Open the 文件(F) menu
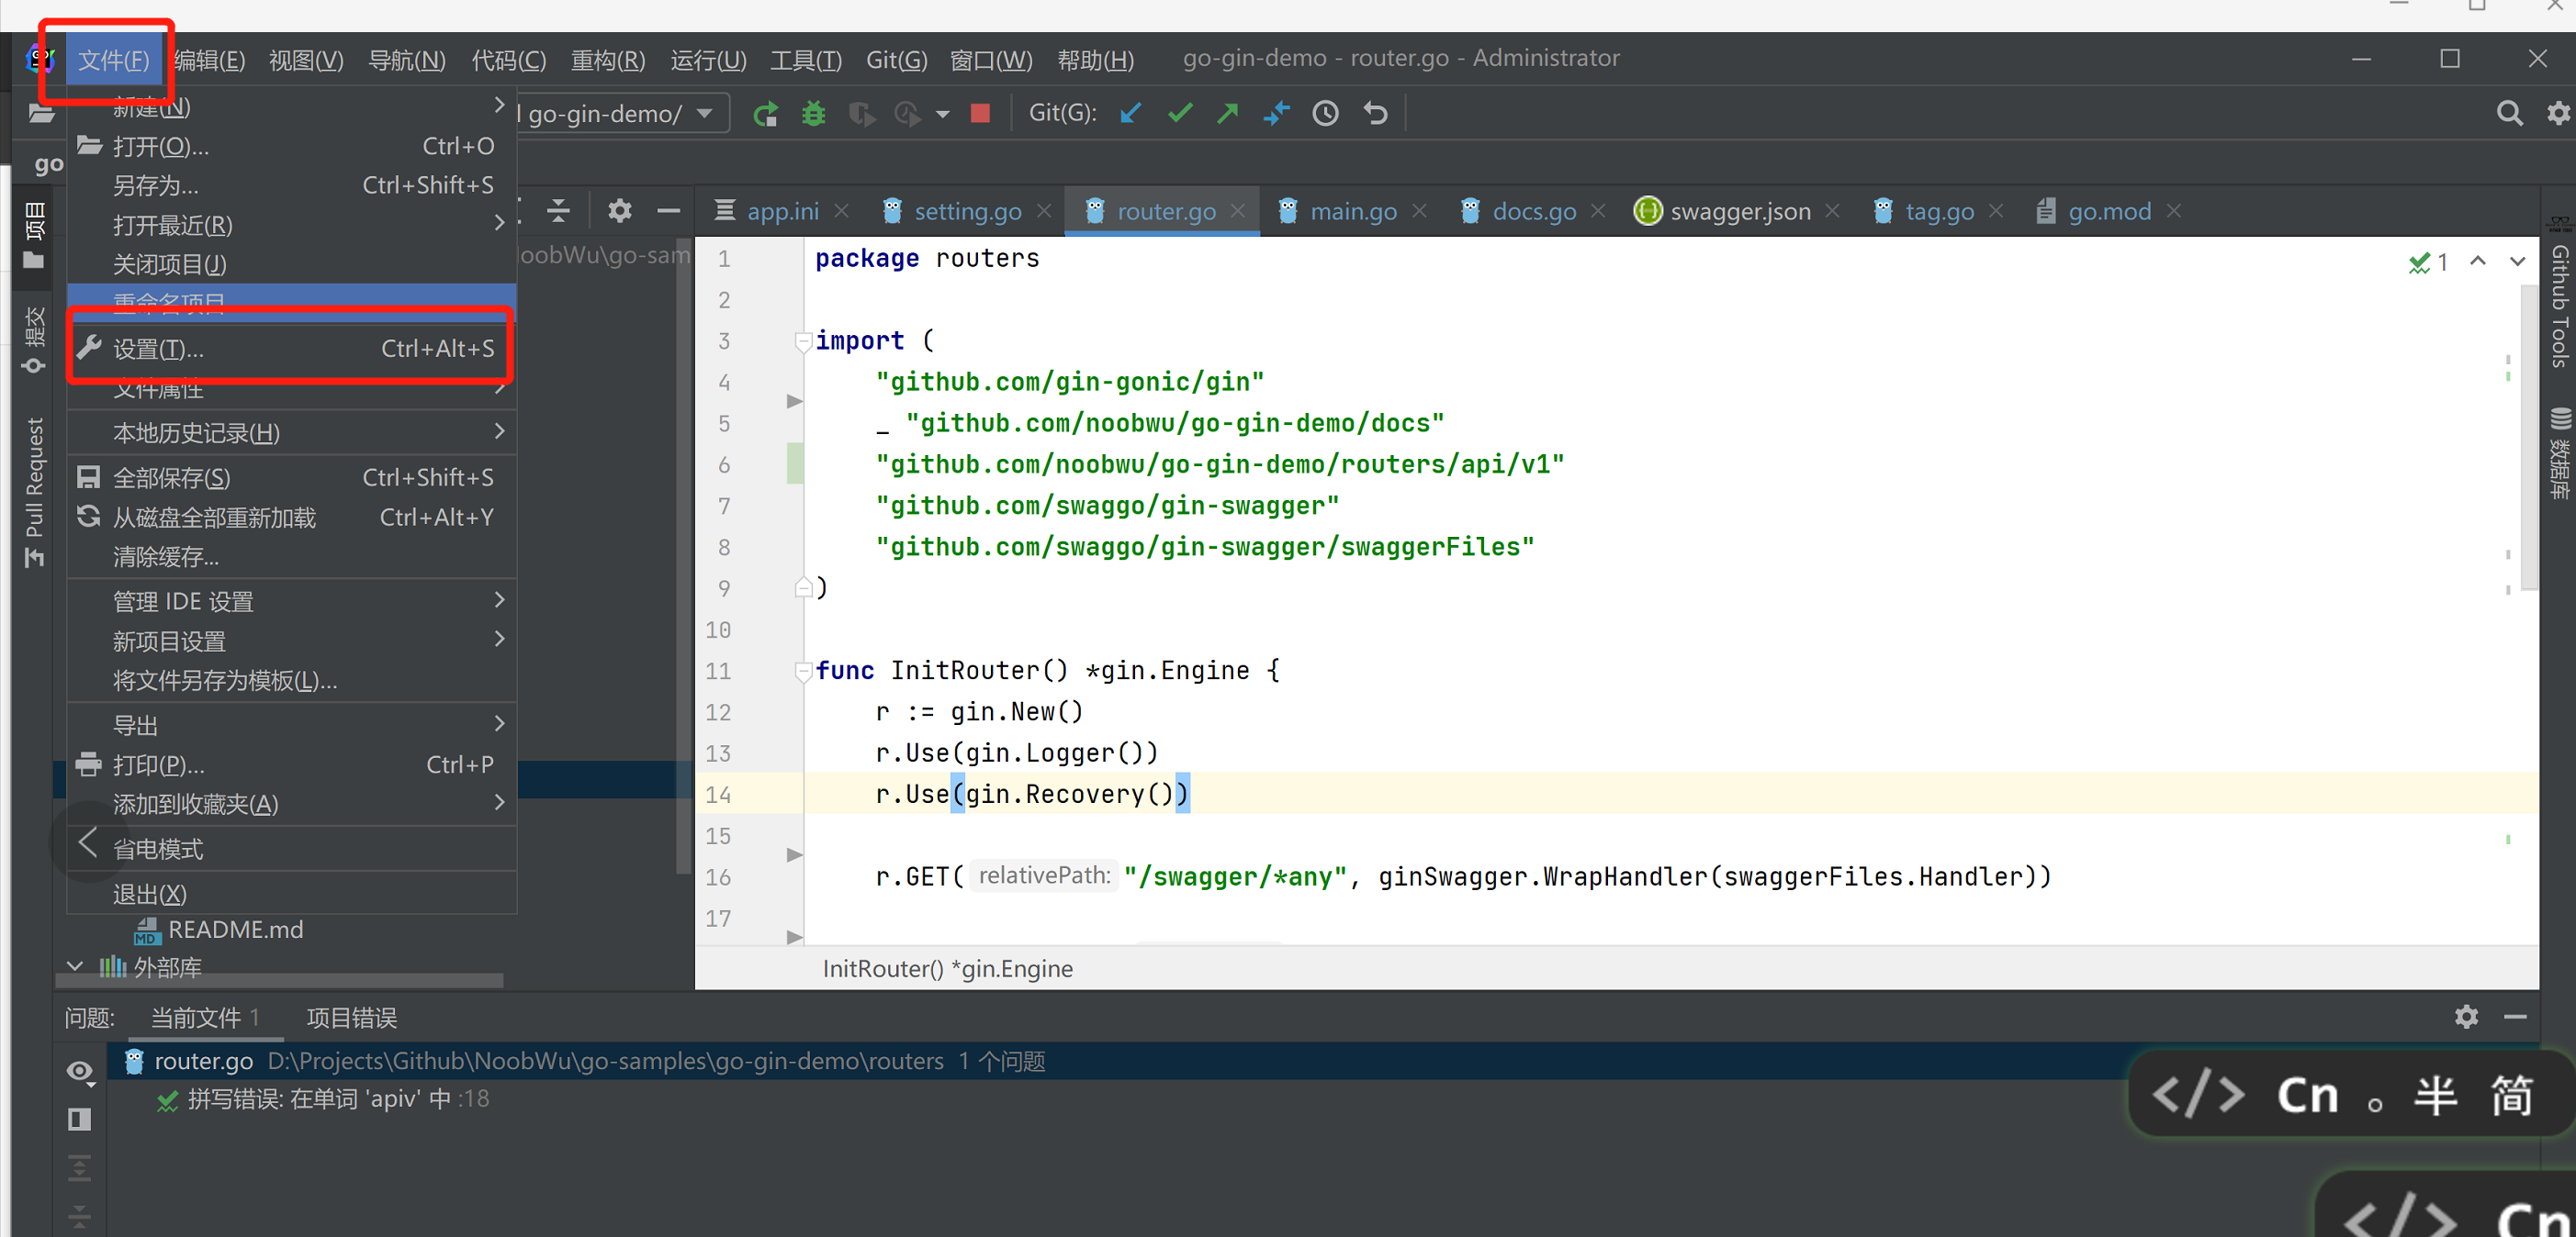This screenshot has width=2576, height=1237. (113, 60)
